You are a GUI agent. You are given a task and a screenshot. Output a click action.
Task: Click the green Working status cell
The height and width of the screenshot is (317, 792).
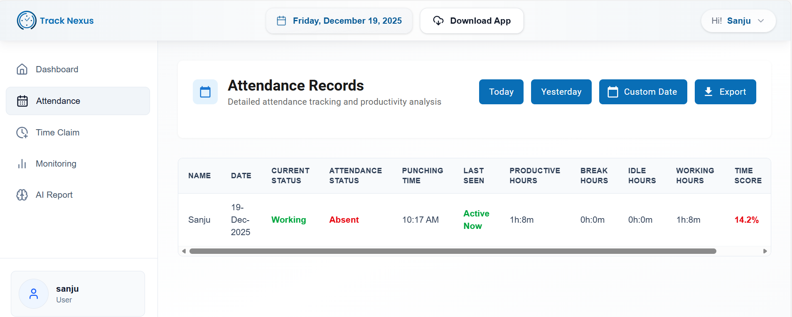pos(289,220)
